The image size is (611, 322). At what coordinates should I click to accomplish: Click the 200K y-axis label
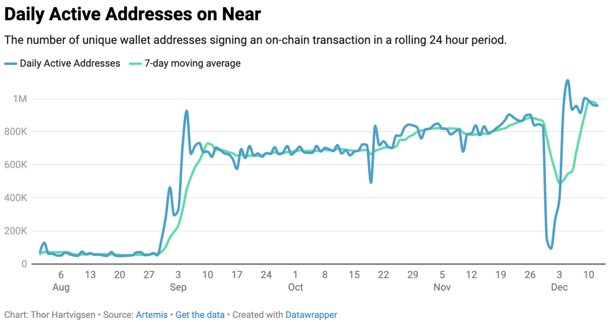click(x=17, y=231)
